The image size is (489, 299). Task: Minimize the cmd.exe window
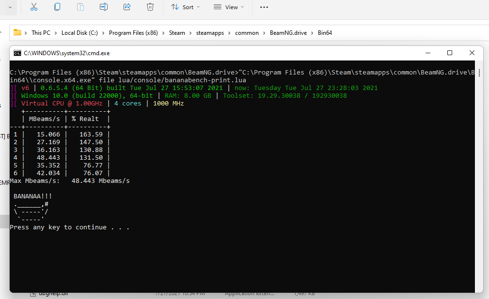pyautogui.click(x=428, y=53)
